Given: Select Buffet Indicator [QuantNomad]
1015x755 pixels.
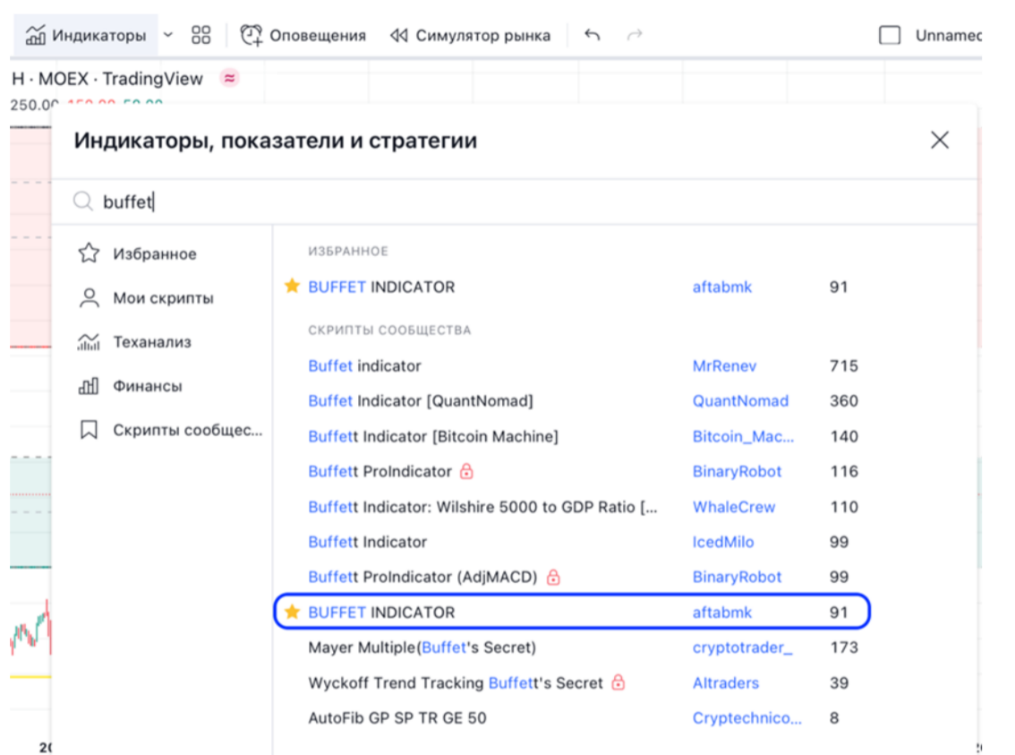Looking at the screenshot, I should pos(420,401).
